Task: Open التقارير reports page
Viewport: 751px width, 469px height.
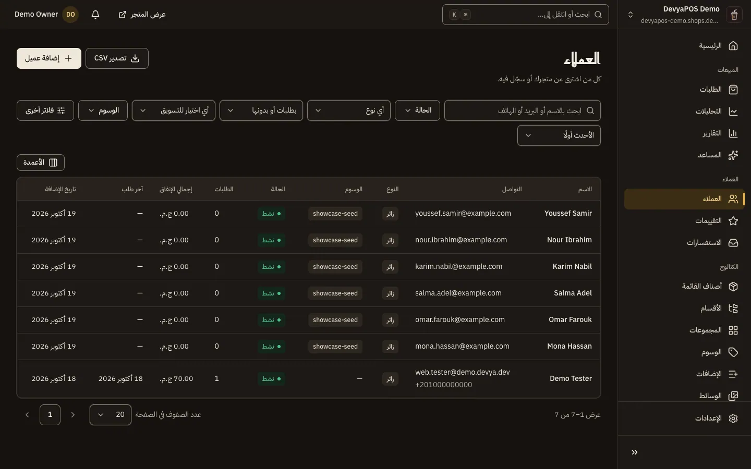Action: [684, 133]
